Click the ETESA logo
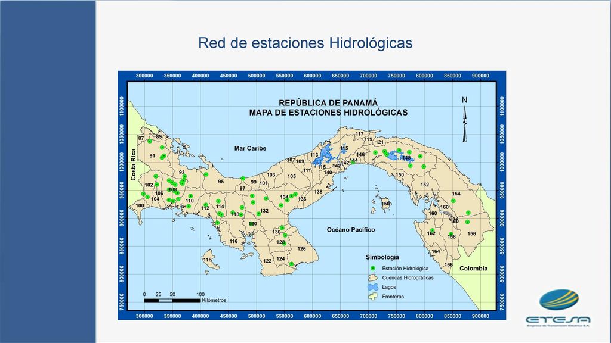The width and height of the screenshot is (611, 343). (x=558, y=308)
